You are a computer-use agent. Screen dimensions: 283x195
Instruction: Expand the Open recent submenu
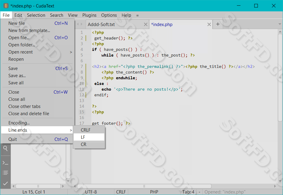[x=37, y=52]
